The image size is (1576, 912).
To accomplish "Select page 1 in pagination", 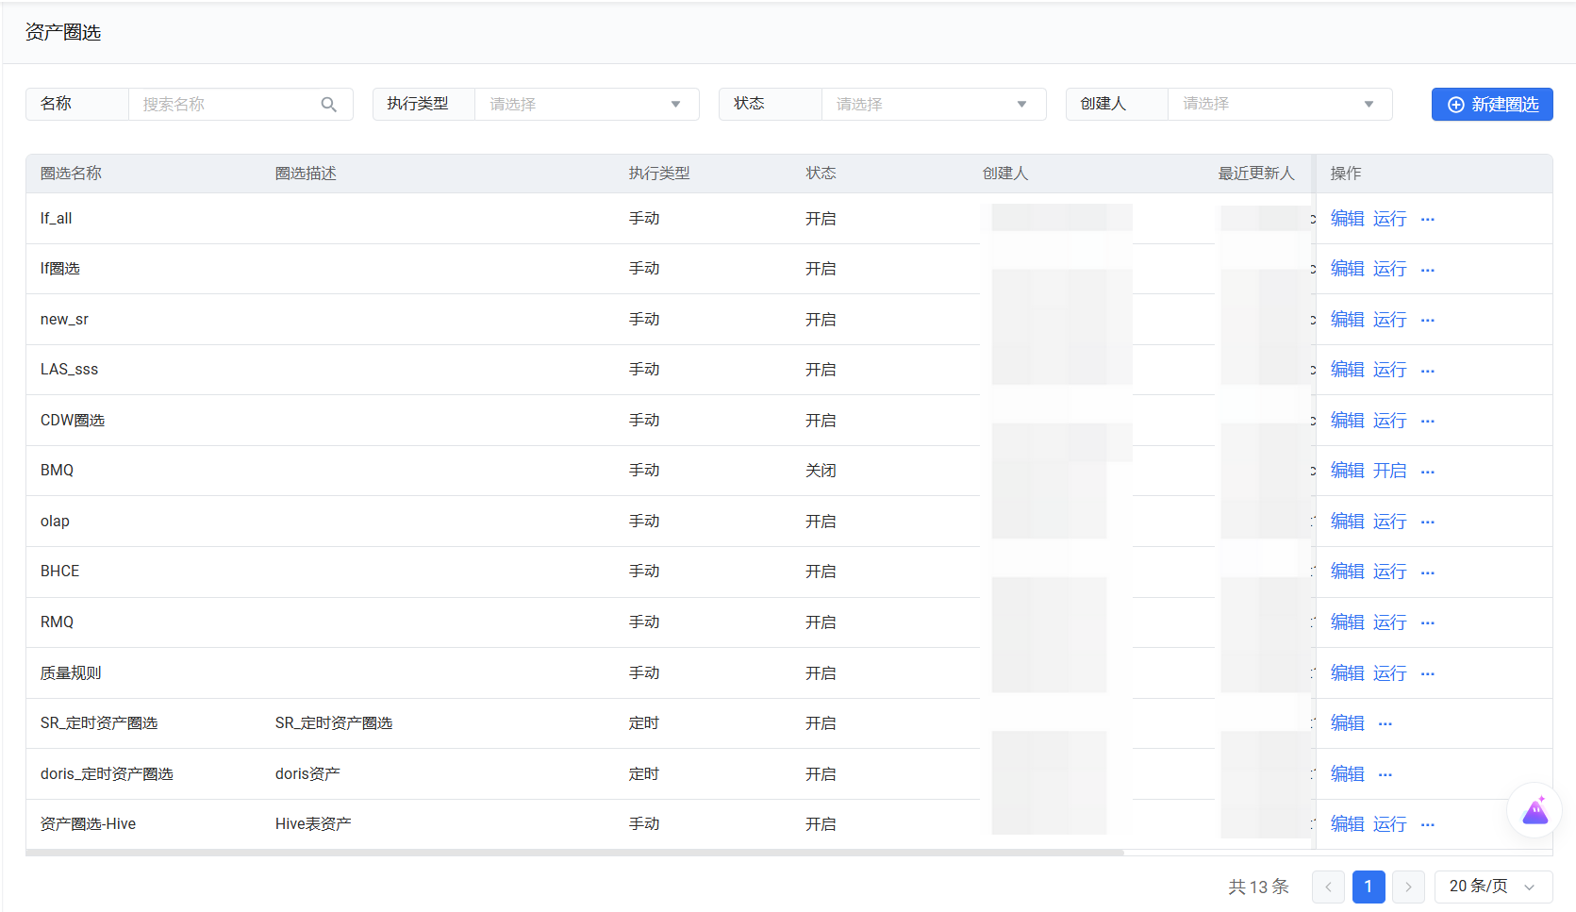I will [x=1368, y=887].
